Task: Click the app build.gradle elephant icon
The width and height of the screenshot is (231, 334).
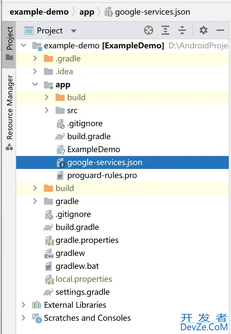Action: [x=60, y=137]
